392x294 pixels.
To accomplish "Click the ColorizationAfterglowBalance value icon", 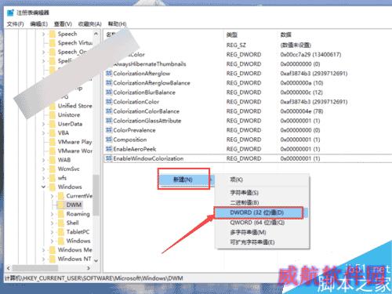I will click(109, 83).
